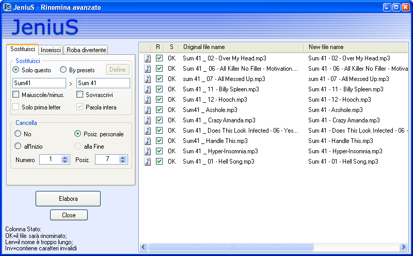This screenshot has width=413, height=256.
Task: Uncheck the rename box for Hell Song.mp3
Action: click(159, 161)
